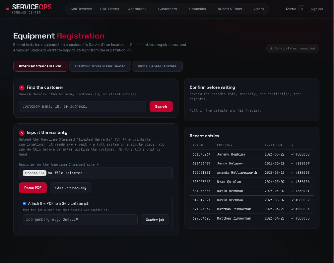Image resolution: width=334 pixels, height=263 pixels.
Task: Click the Recent entries heading
Action: coord(204,136)
